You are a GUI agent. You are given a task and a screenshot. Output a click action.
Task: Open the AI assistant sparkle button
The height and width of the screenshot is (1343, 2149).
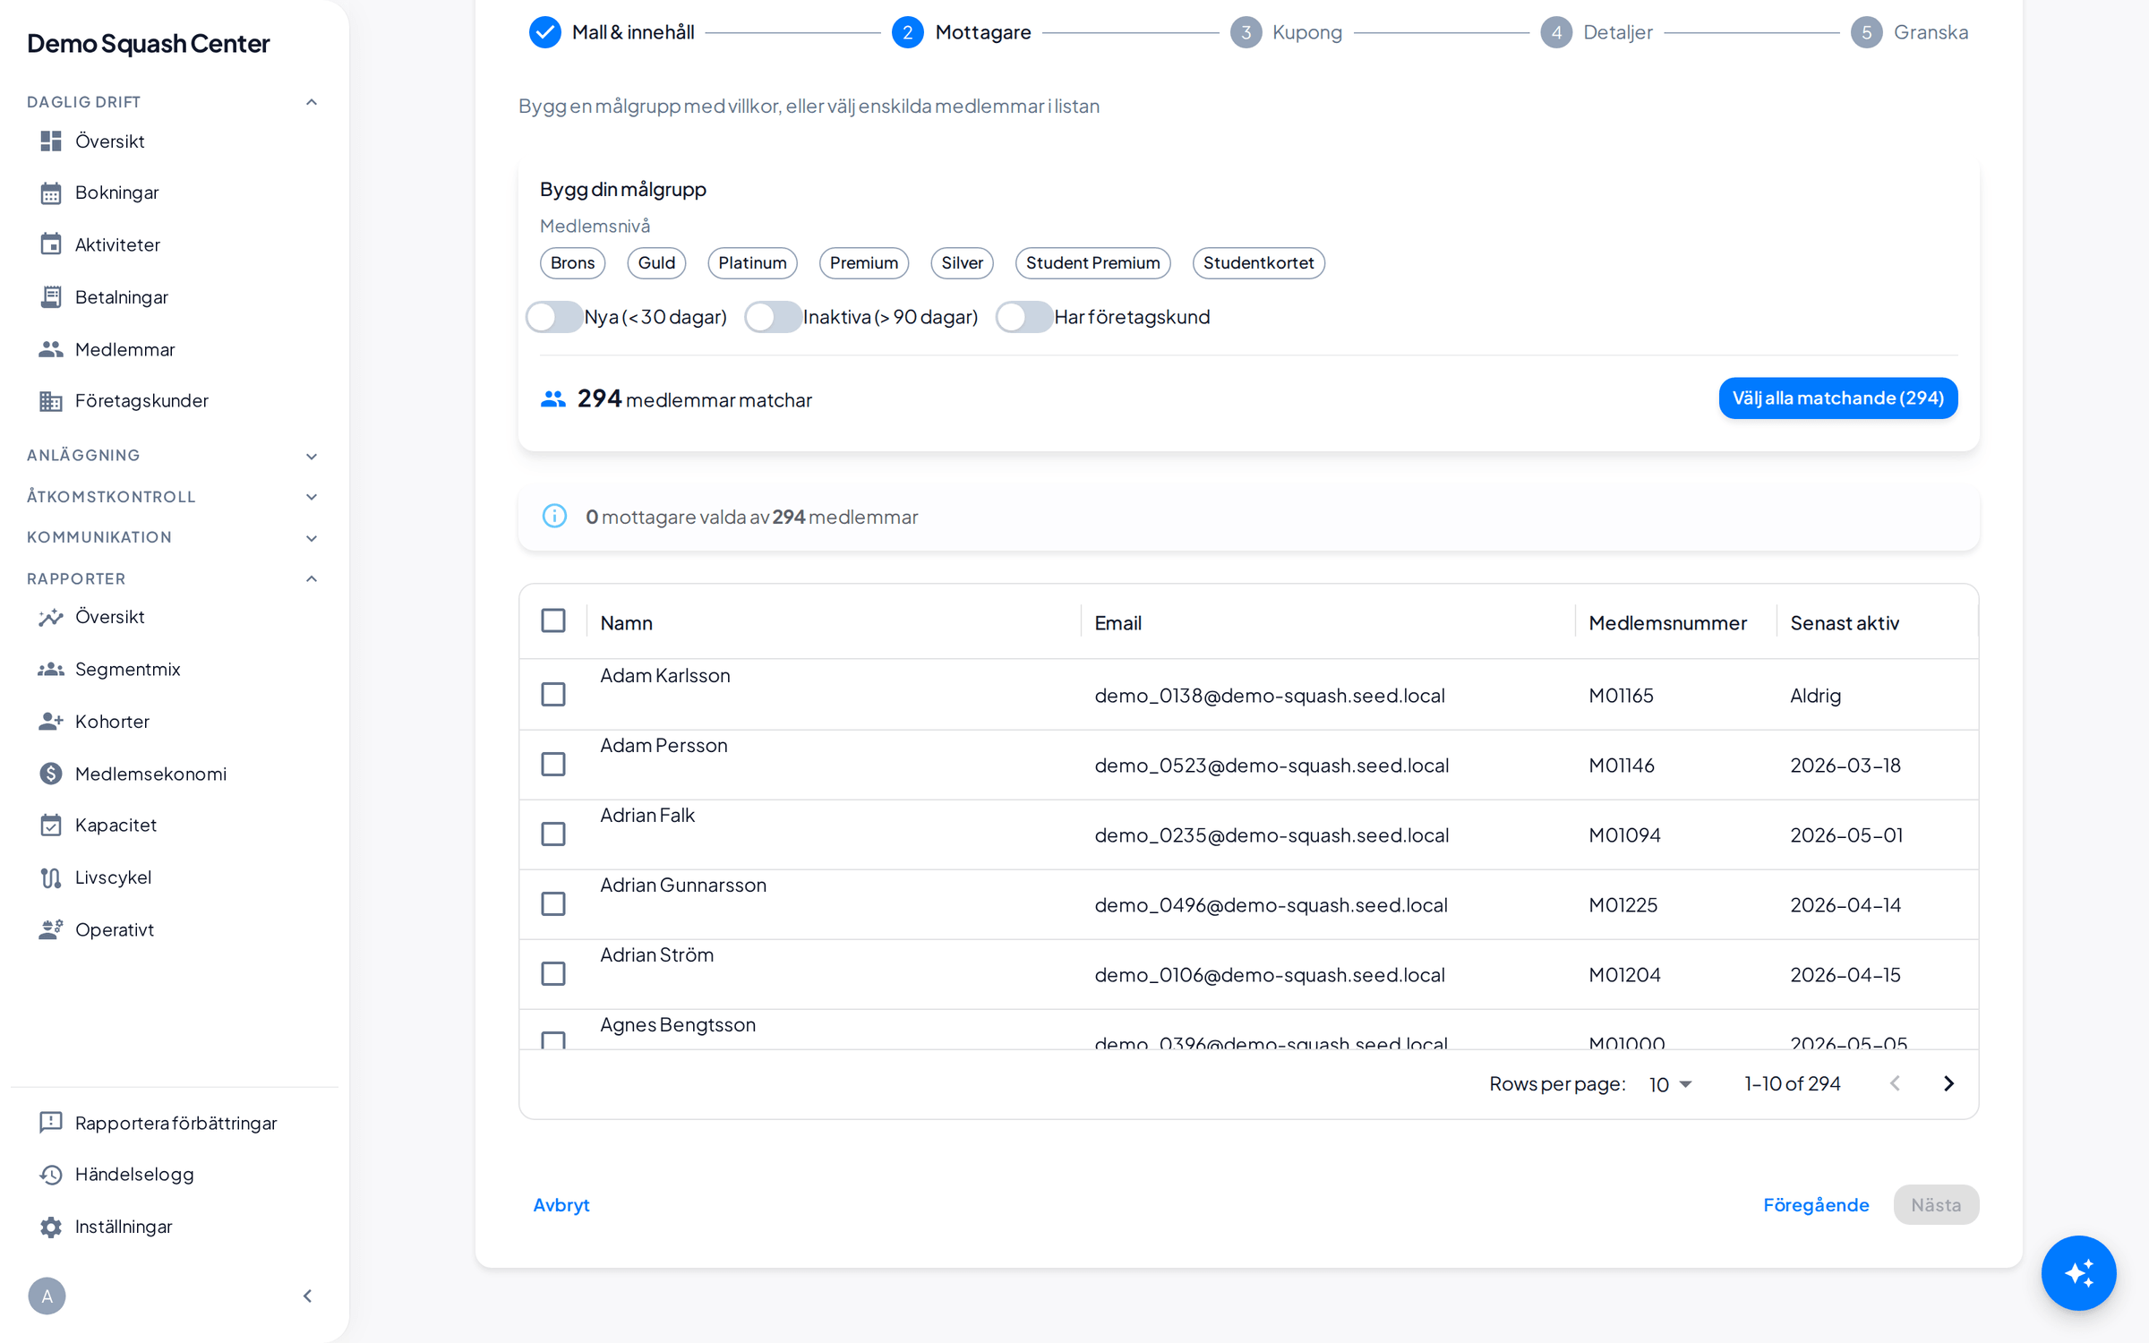(x=2078, y=1272)
